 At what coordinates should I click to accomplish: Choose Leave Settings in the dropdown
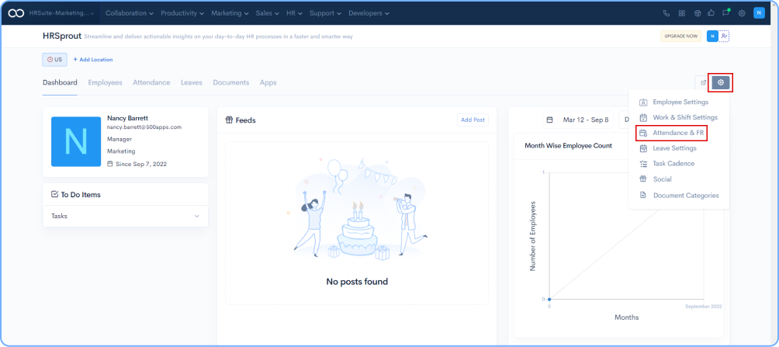(673, 148)
